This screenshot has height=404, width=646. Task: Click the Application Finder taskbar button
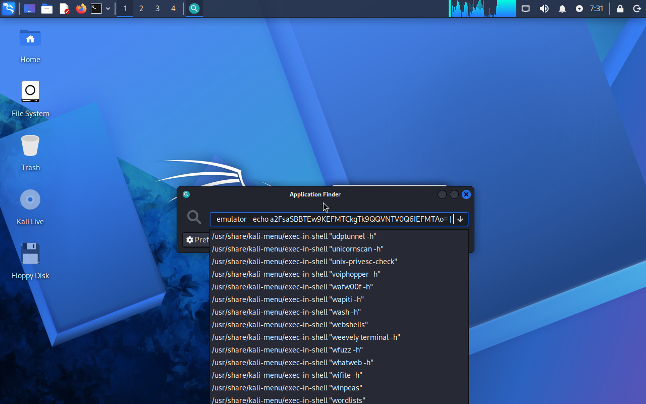194,9
